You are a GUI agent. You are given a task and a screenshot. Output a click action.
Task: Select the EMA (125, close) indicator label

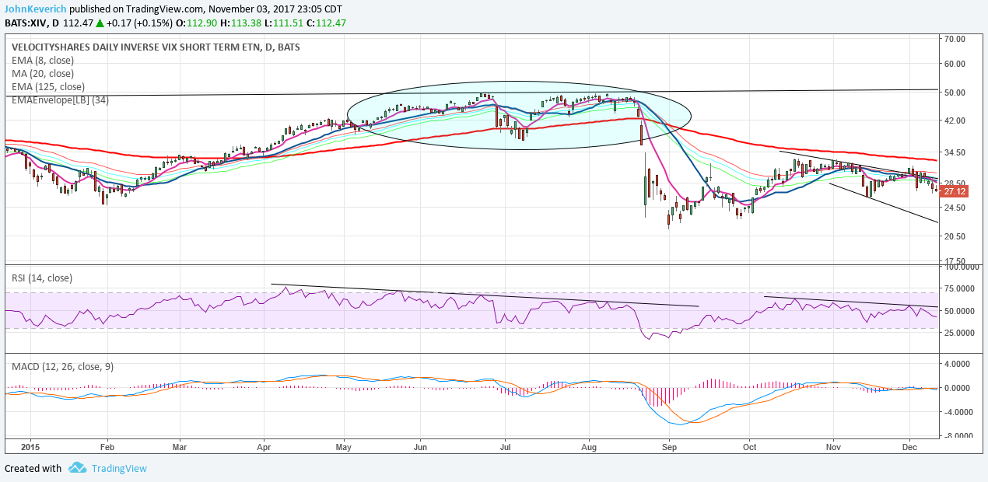[48, 86]
